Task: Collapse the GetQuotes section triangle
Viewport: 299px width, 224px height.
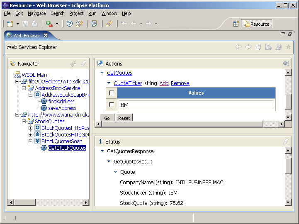Action: point(102,73)
